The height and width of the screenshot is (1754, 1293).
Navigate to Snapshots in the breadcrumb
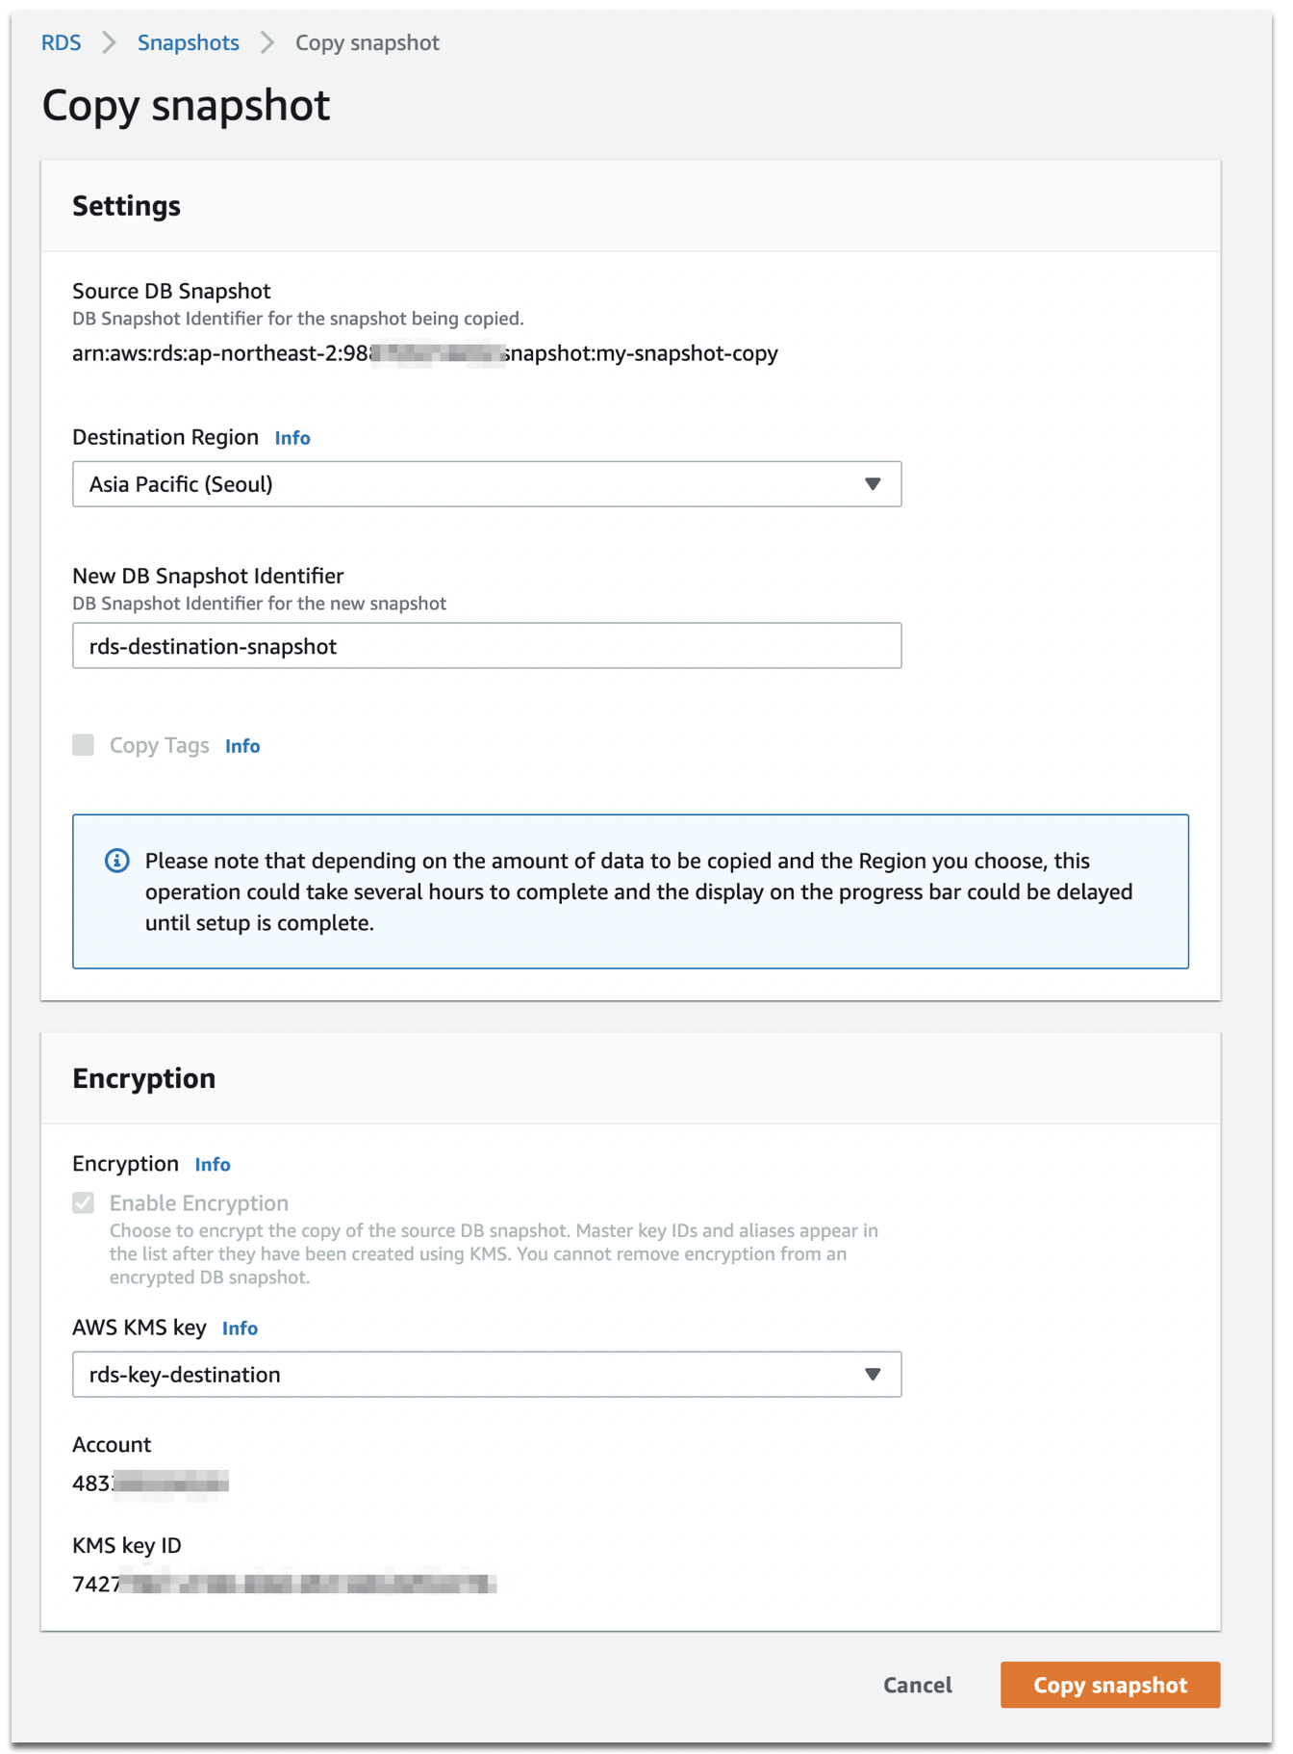[189, 42]
